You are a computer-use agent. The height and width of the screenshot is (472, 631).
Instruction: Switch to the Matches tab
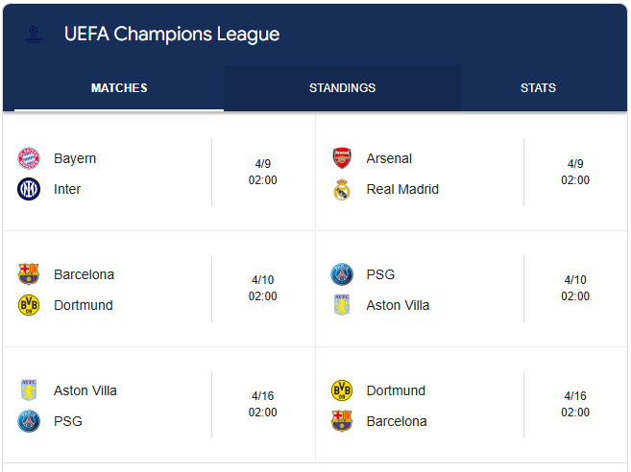pos(119,88)
